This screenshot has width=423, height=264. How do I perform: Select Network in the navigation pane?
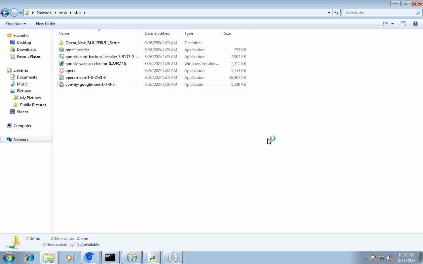21,140
